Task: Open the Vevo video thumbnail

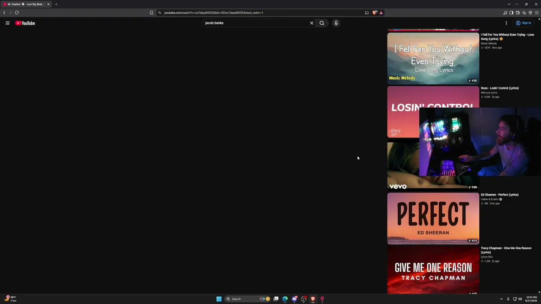Action: 403,166
